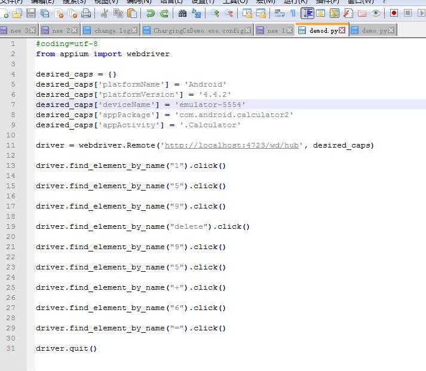Screen dimensions: 426x371
Task: Cut the selection using the scissors icon
Action: (x=104, y=13)
